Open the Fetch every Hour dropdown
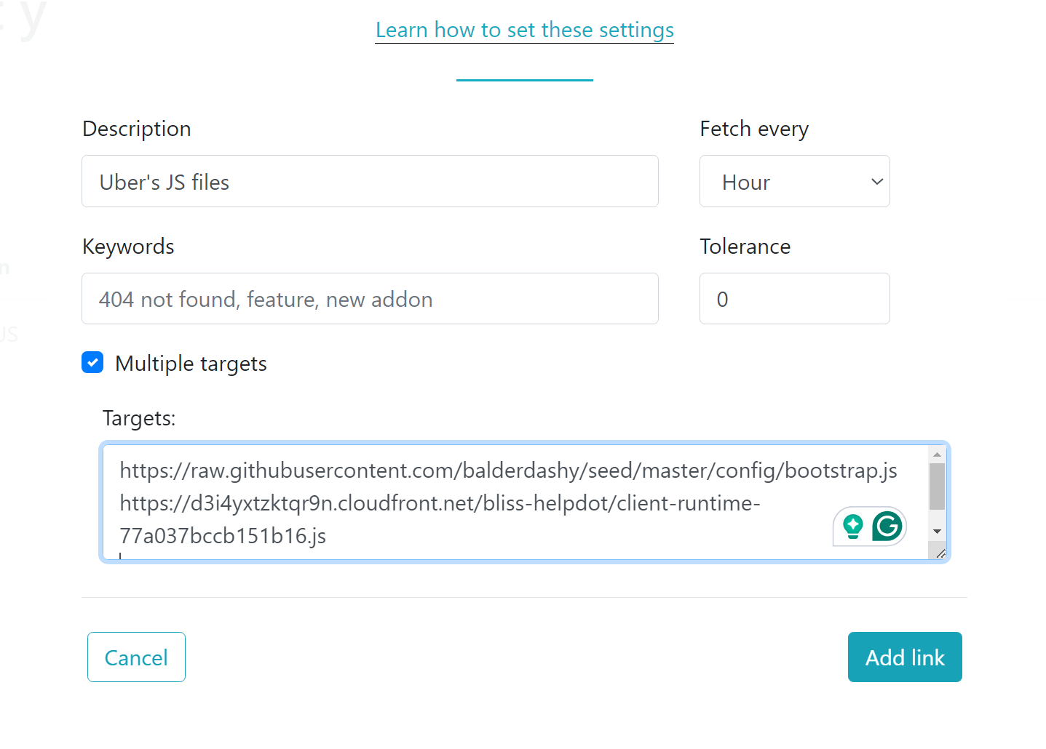Viewport: 1046px width, 749px height. (x=794, y=181)
